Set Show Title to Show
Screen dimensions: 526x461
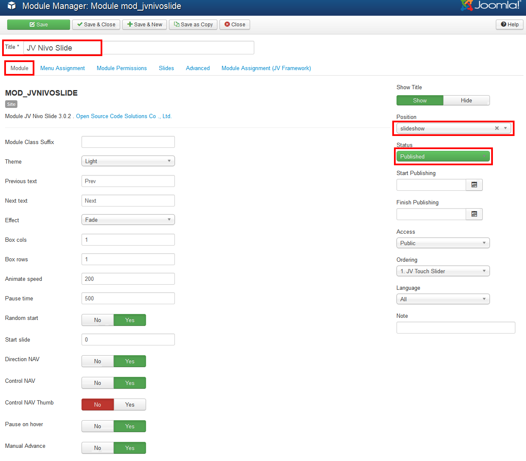click(x=420, y=100)
